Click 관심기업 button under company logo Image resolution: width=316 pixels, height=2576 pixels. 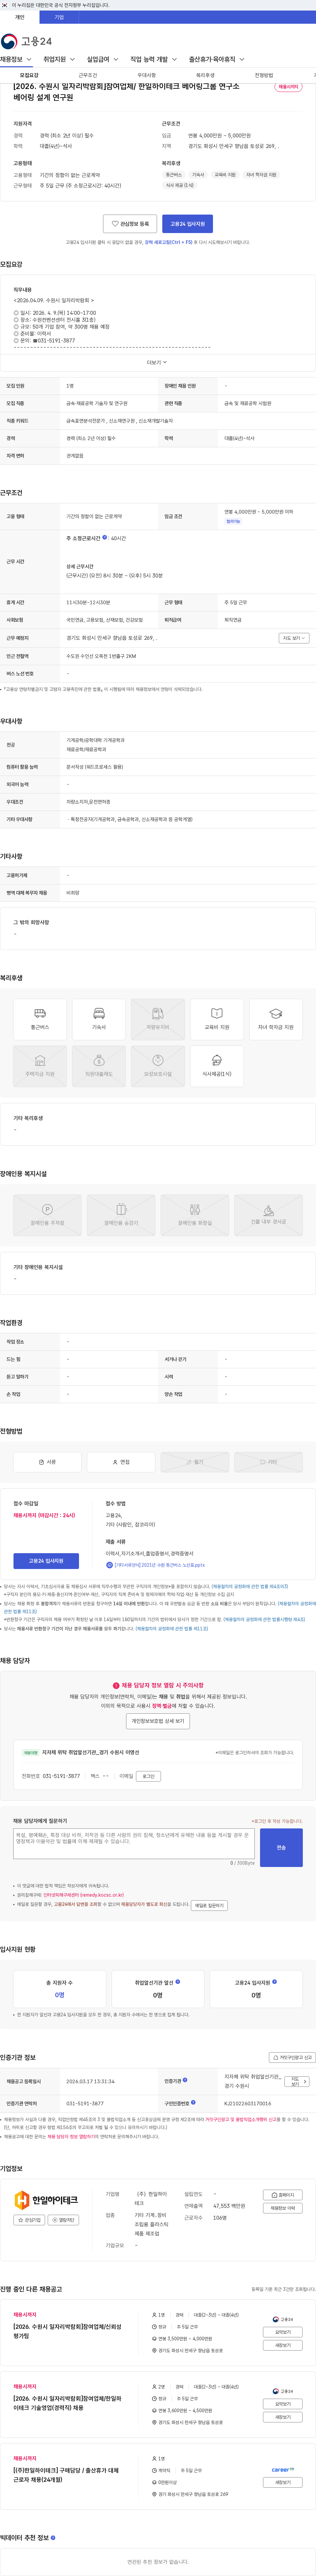29,2220
